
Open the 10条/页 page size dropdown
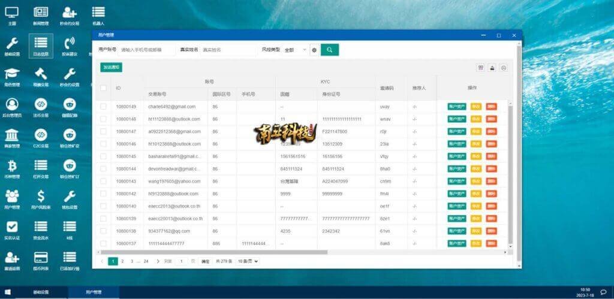click(248, 261)
